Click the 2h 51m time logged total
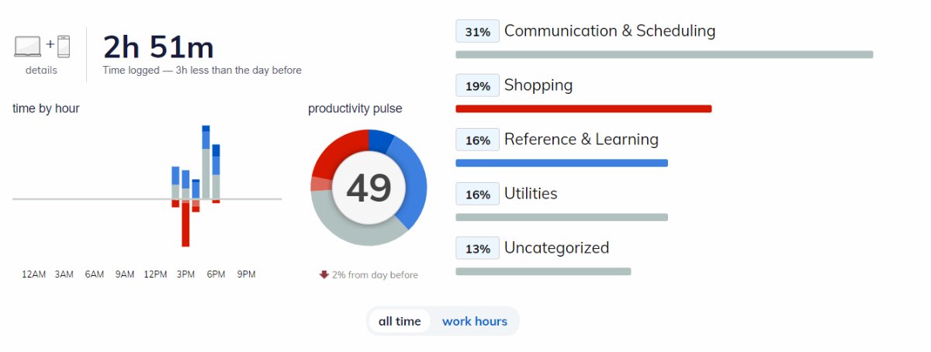Image resolution: width=931 pixels, height=352 pixels. [x=158, y=48]
